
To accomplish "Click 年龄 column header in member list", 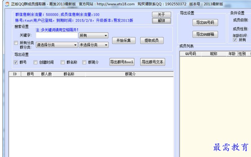I will tap(232, 54).
